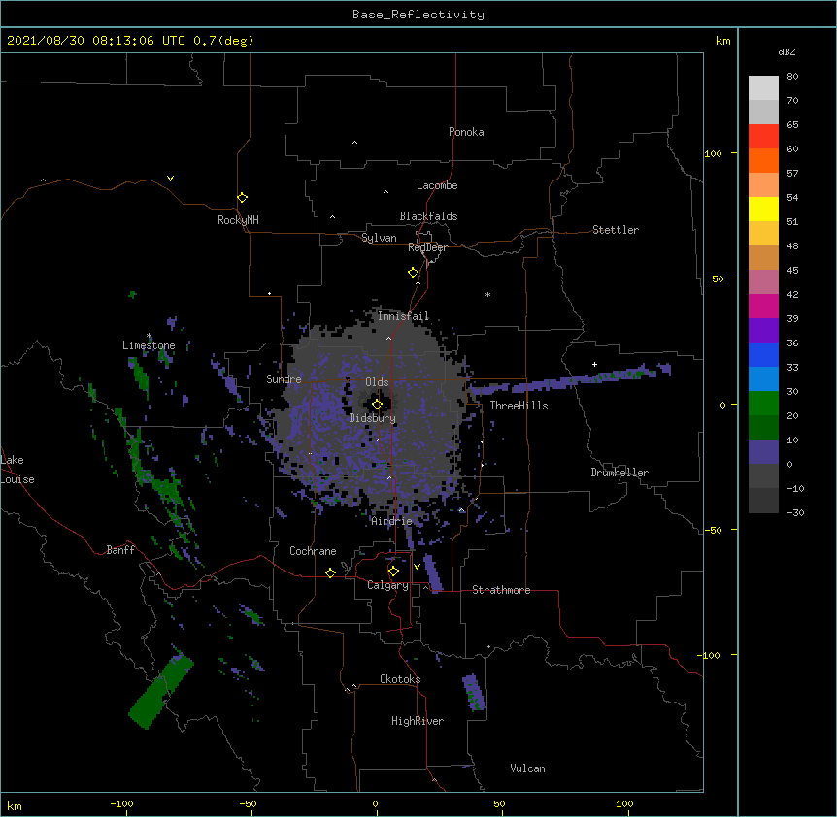Click the Innisfail label

403,316
